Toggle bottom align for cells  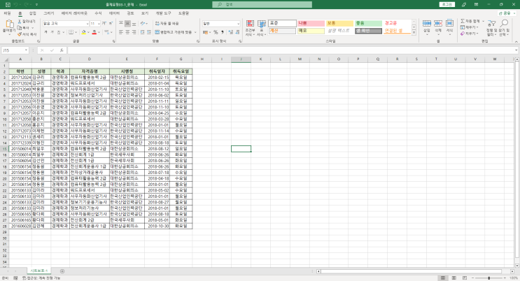click(134, 24)
